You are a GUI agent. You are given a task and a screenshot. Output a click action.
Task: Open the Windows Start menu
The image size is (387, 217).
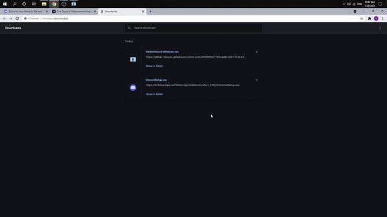(5, 4)
